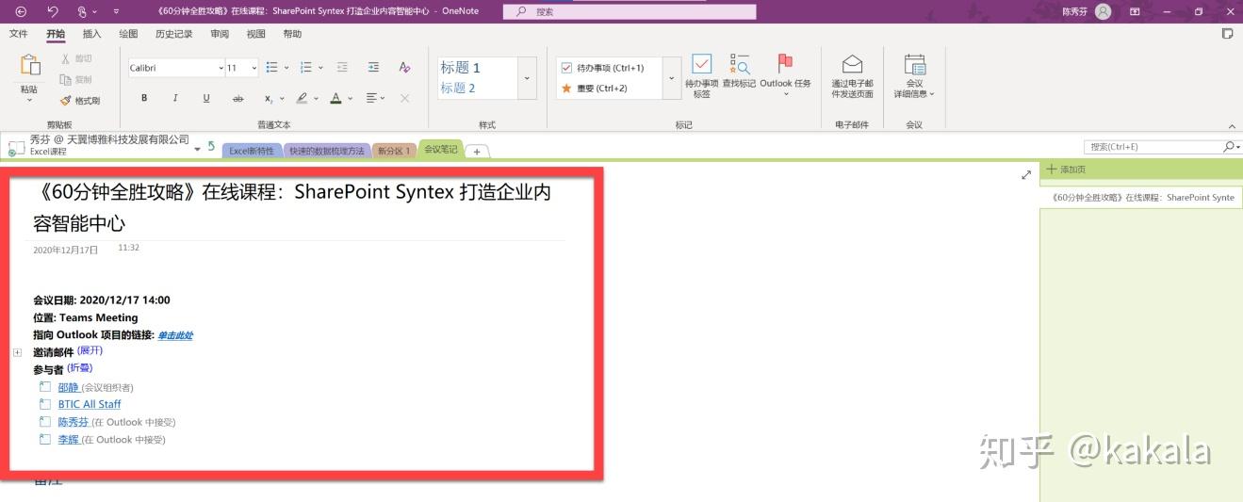This screenshot has height=502, width=1243.
Task: Undo the last action
Action: point(53,11)
